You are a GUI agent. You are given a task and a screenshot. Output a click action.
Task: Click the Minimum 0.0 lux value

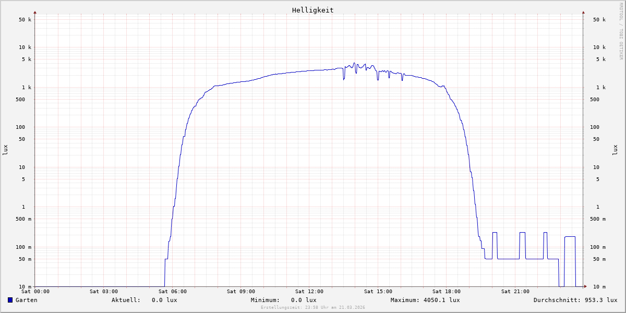coord(303,300)
